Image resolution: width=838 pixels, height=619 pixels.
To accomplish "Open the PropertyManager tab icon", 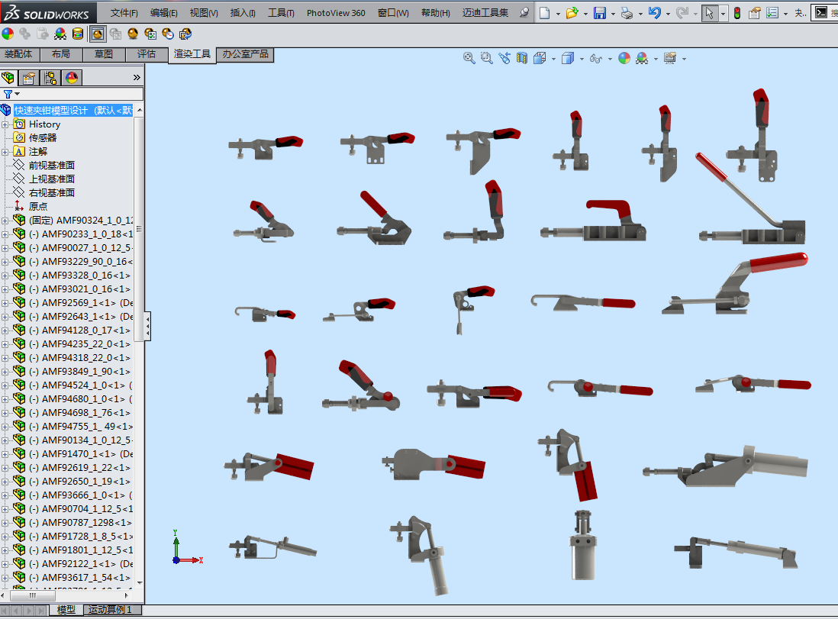I will point(29,77).
